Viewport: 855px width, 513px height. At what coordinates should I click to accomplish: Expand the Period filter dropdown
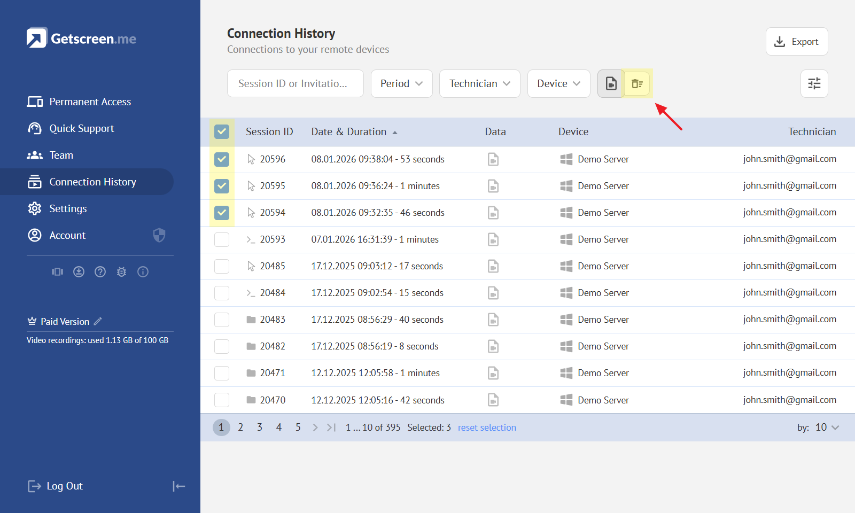click(x=401, y=84)
